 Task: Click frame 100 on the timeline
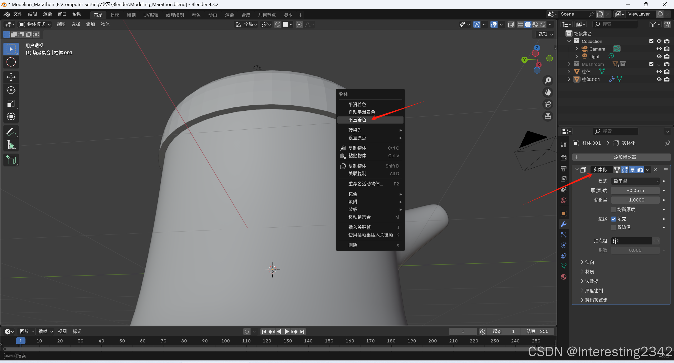[225, 341]
